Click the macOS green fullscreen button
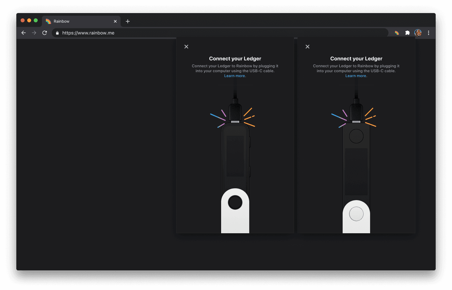The height and width of the screenshot is (290, 452). coord(36,20)
